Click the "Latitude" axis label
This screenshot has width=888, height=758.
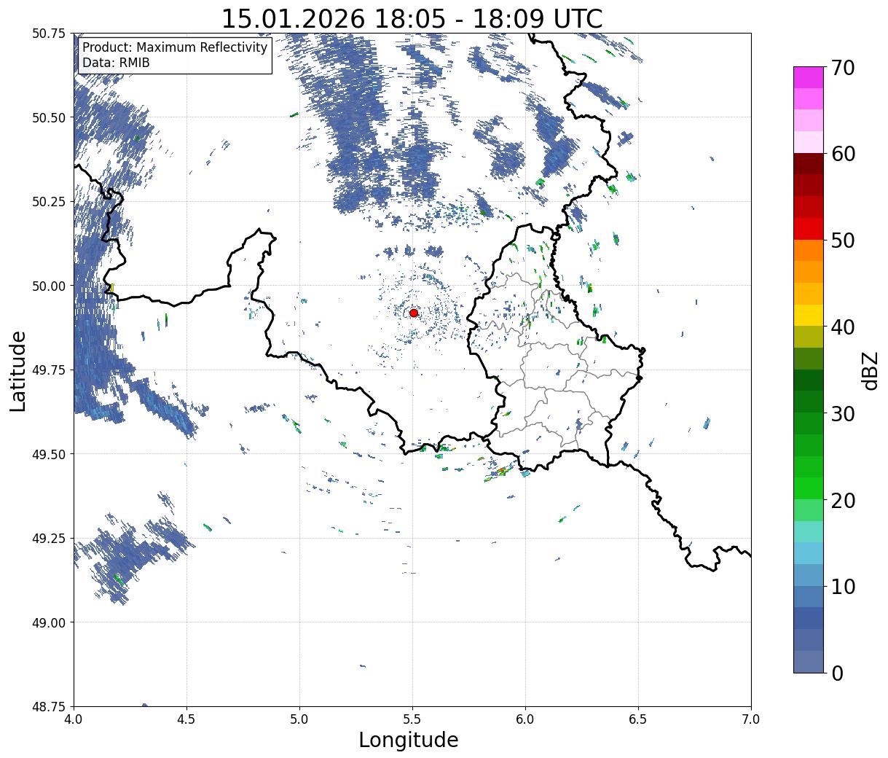[18, 370]
